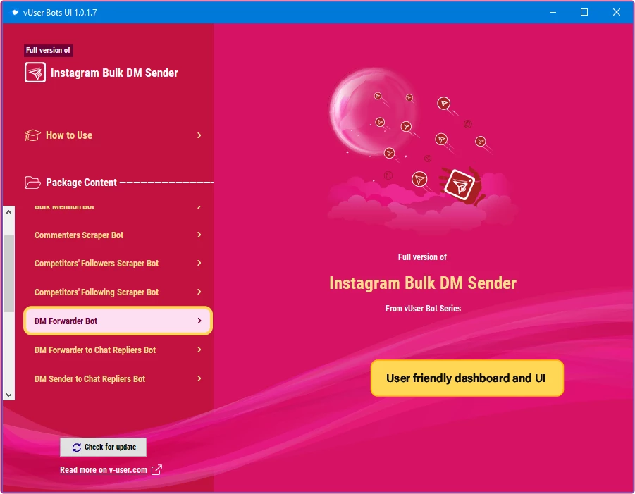Maximize the vUser Bots UI window
The width and height of the screenshot is (635, 494).
584,12
